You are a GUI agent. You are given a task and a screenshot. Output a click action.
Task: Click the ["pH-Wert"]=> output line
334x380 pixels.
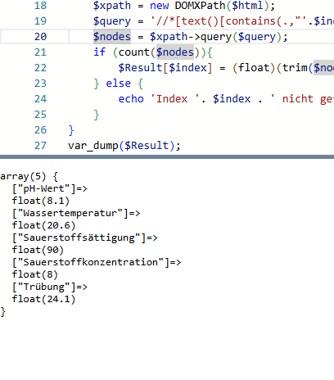coord(50,188)
